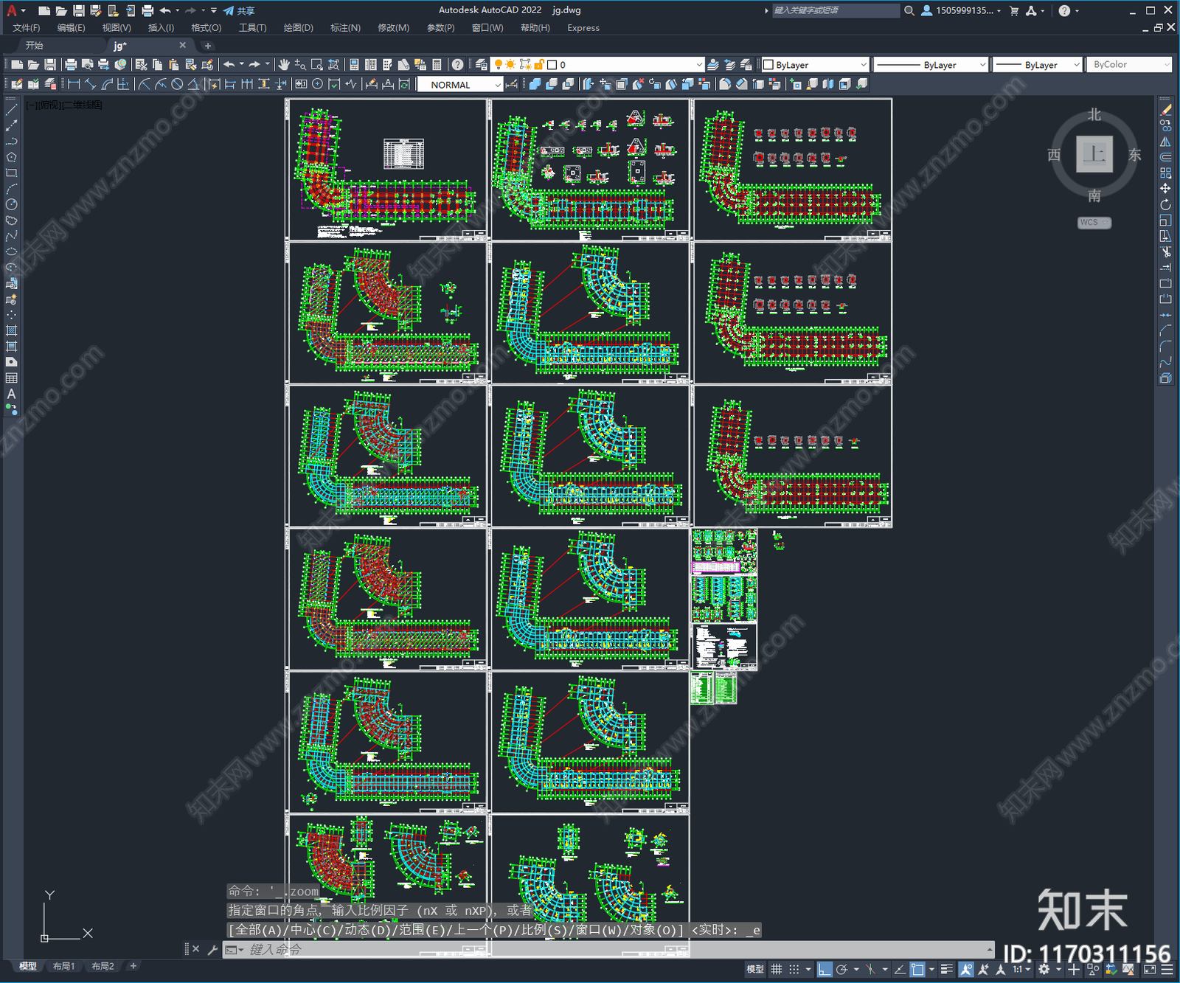Select the Polygon draw tool

pyautogui.click(x=11, y=157)
